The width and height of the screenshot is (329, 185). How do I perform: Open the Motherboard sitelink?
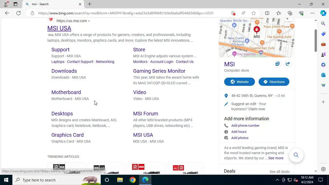tap(66, 92)
